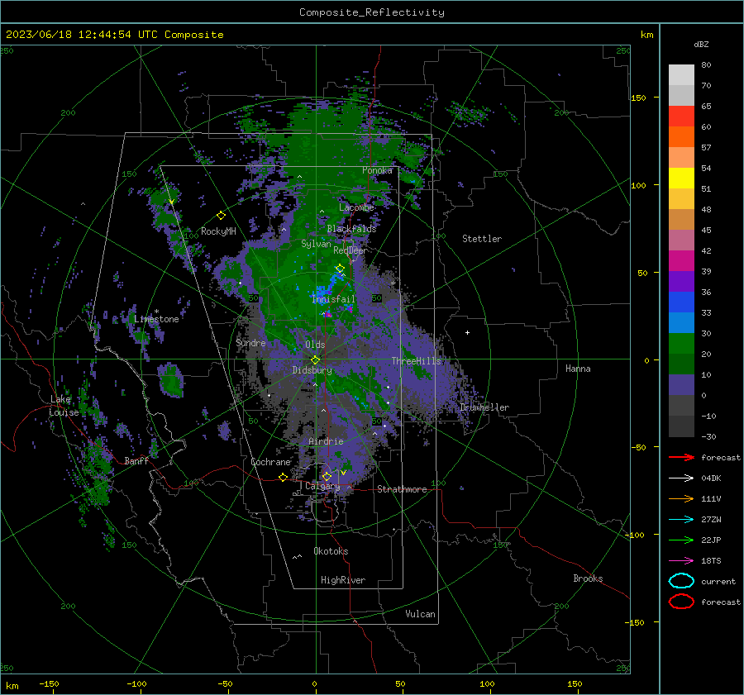744x695 pixels.
Task: Click the cyan current ellipse legend icon
Action: (681, 581)
